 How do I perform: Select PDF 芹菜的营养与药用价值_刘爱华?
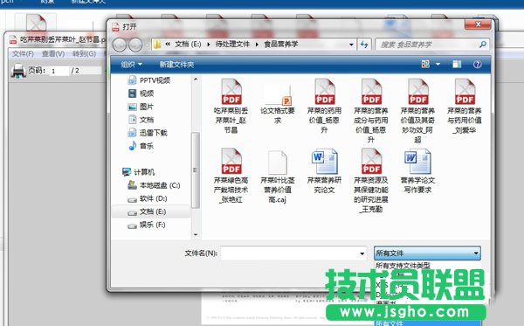coord(465,106)
